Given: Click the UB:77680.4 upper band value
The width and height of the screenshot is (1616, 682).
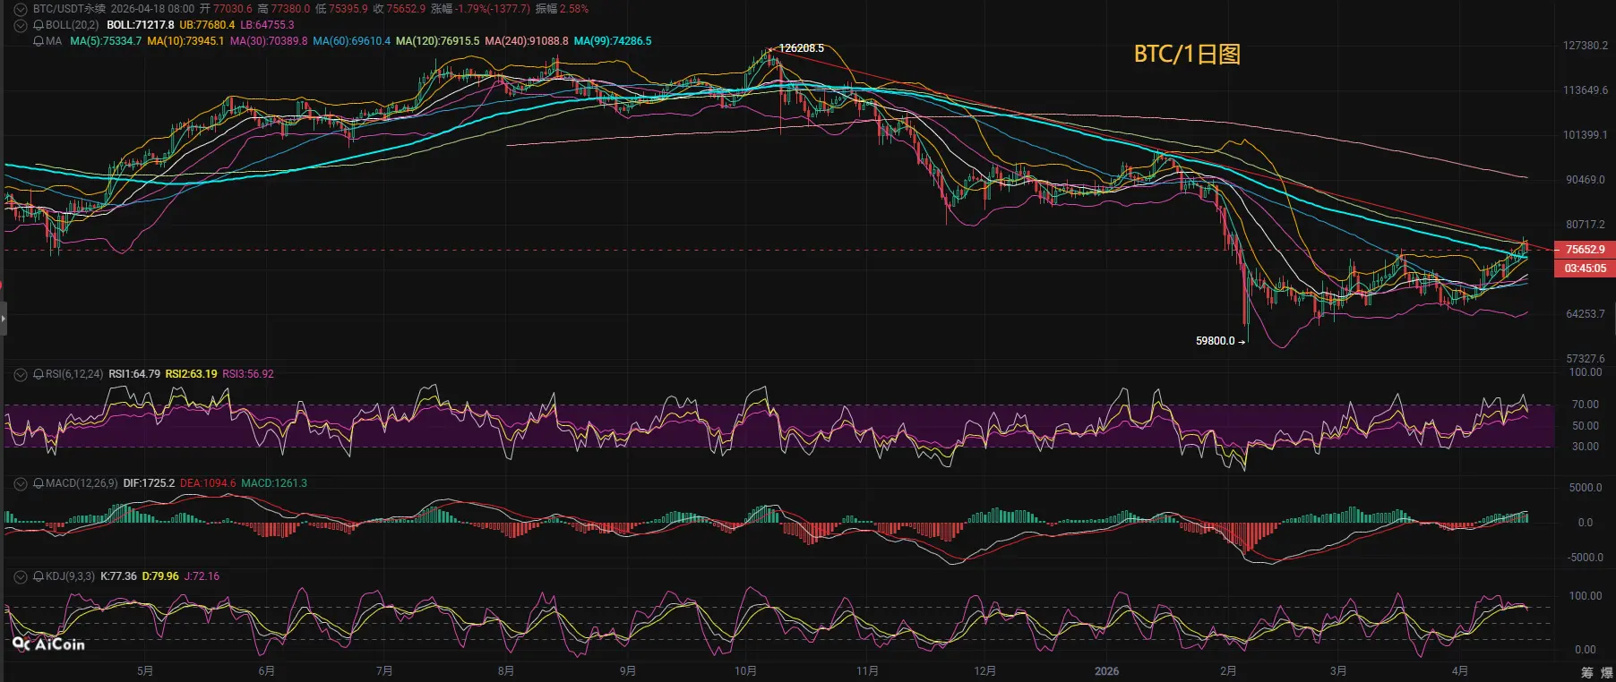Looking at the screenshot, I should 207,25.
